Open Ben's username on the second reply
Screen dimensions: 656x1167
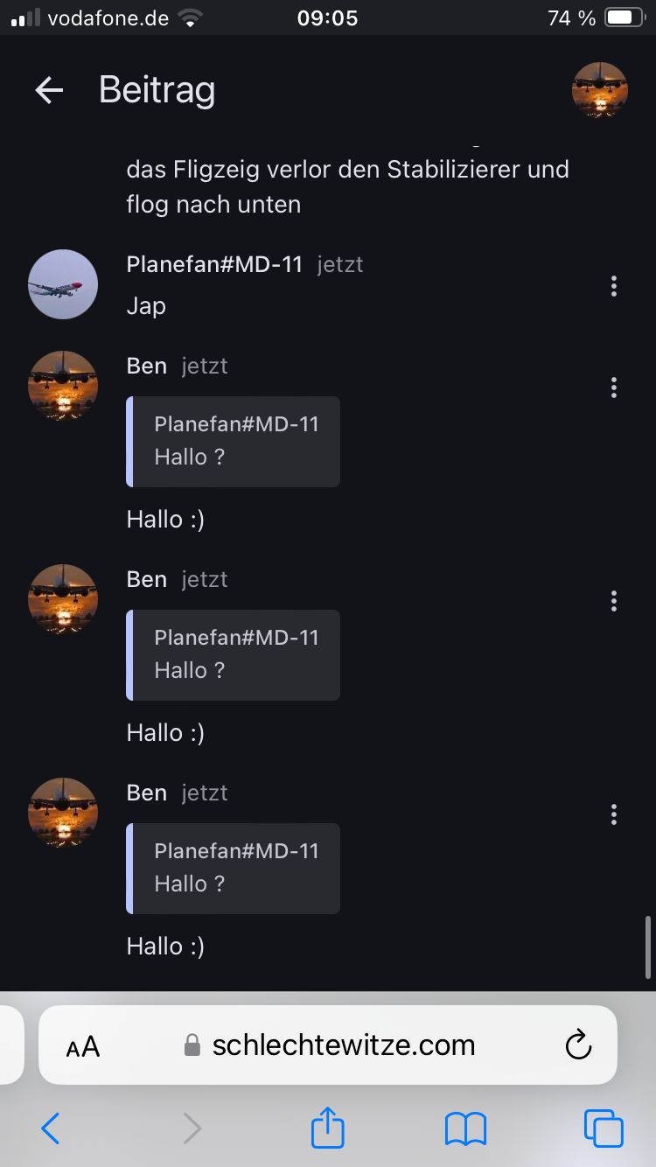click(146, 579)
